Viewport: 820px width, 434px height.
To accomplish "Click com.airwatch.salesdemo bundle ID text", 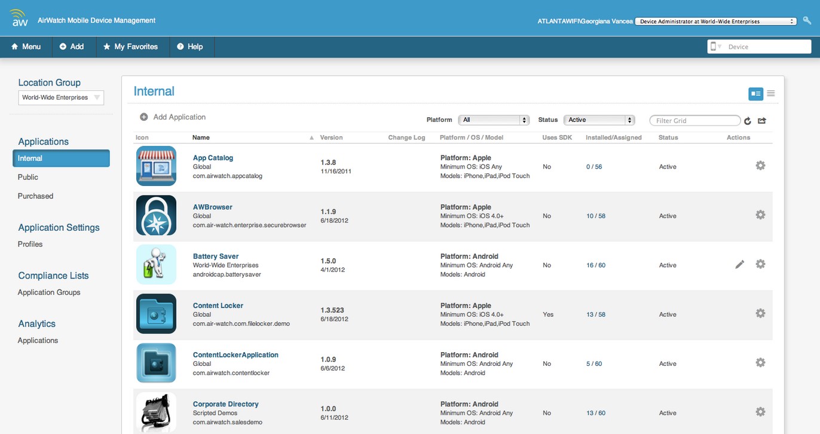I will (x=228, y=422).
